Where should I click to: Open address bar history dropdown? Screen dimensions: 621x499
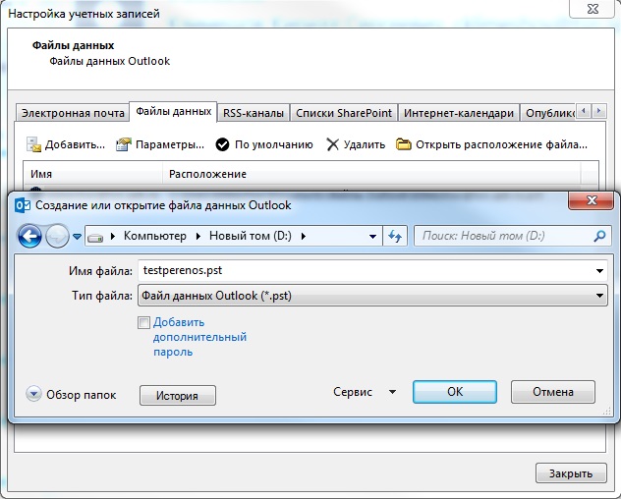pos(372,237)
